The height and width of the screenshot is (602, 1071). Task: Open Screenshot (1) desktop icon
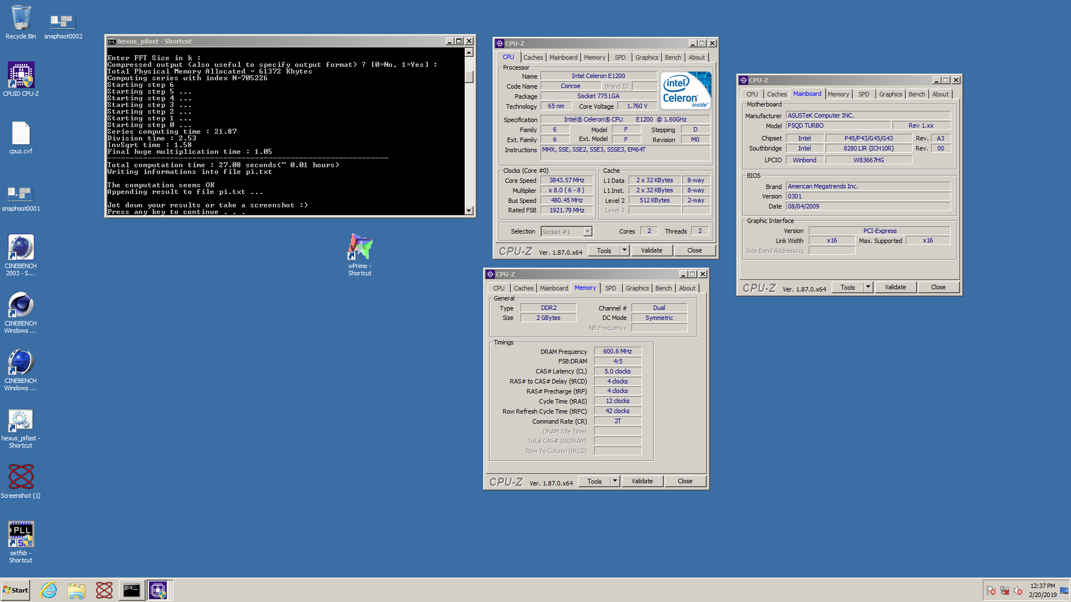coord(21,481)
